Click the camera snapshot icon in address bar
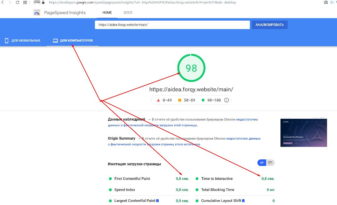Viewport: 337px width, 205px height. 326,2
